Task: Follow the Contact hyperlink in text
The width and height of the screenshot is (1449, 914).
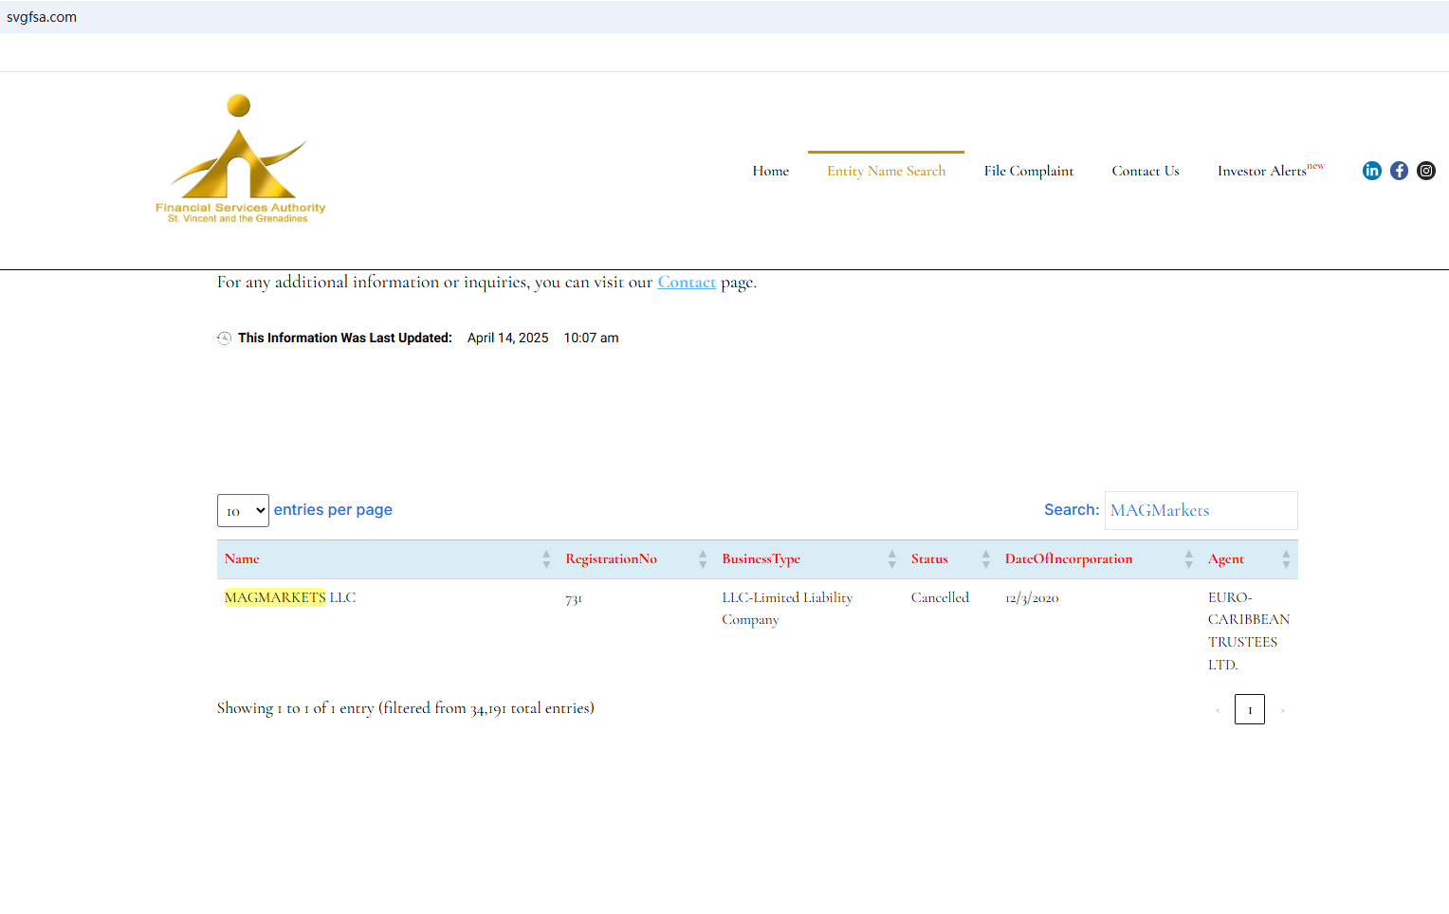Action: tap(687, 283)
